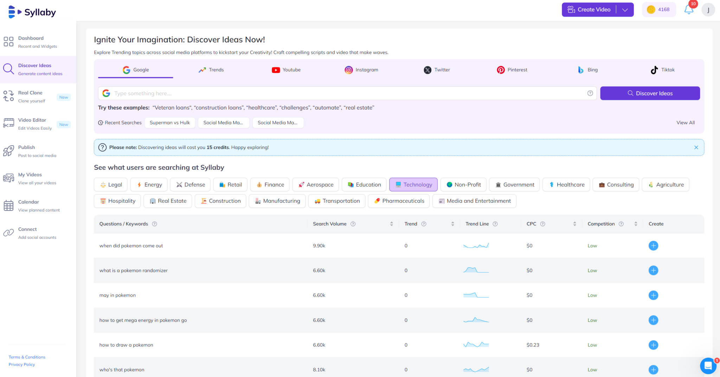The image size is (720, 377).
Task: Expand Recent Searches
Action: coord(120,123)
